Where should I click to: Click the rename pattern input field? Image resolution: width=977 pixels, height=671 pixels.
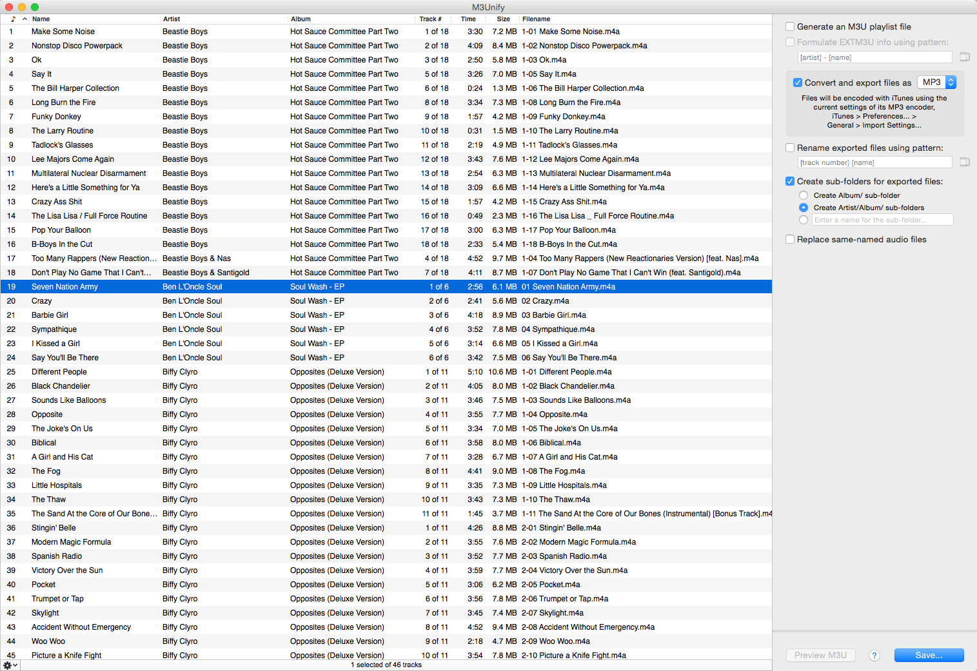[x=875, y=162]
